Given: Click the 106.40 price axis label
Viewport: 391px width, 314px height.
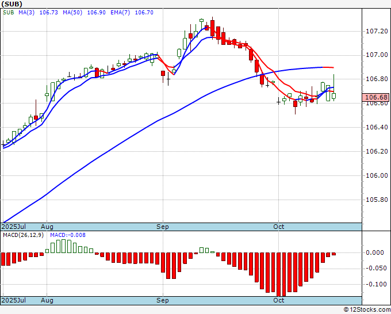Looking at the screenshot, I should pyautogui.click(x=377, y=127).
